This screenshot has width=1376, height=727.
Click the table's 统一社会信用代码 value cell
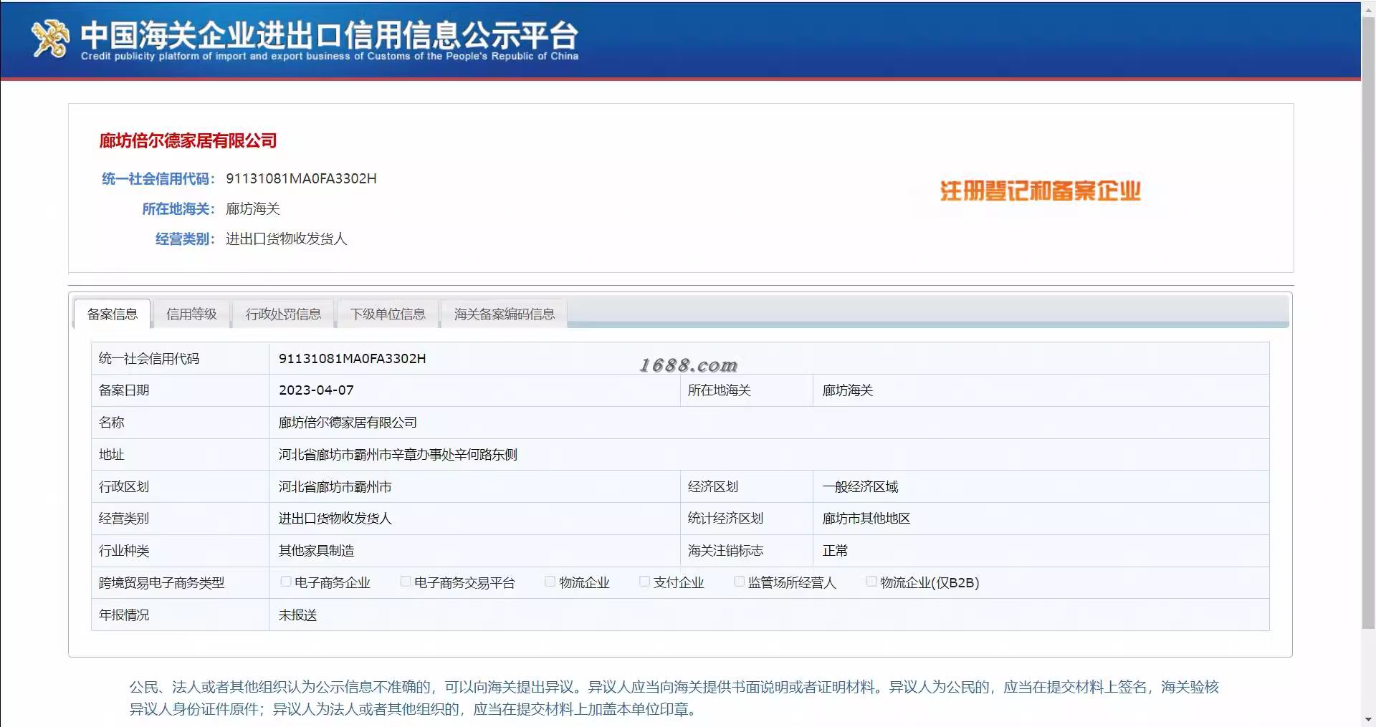769,358
